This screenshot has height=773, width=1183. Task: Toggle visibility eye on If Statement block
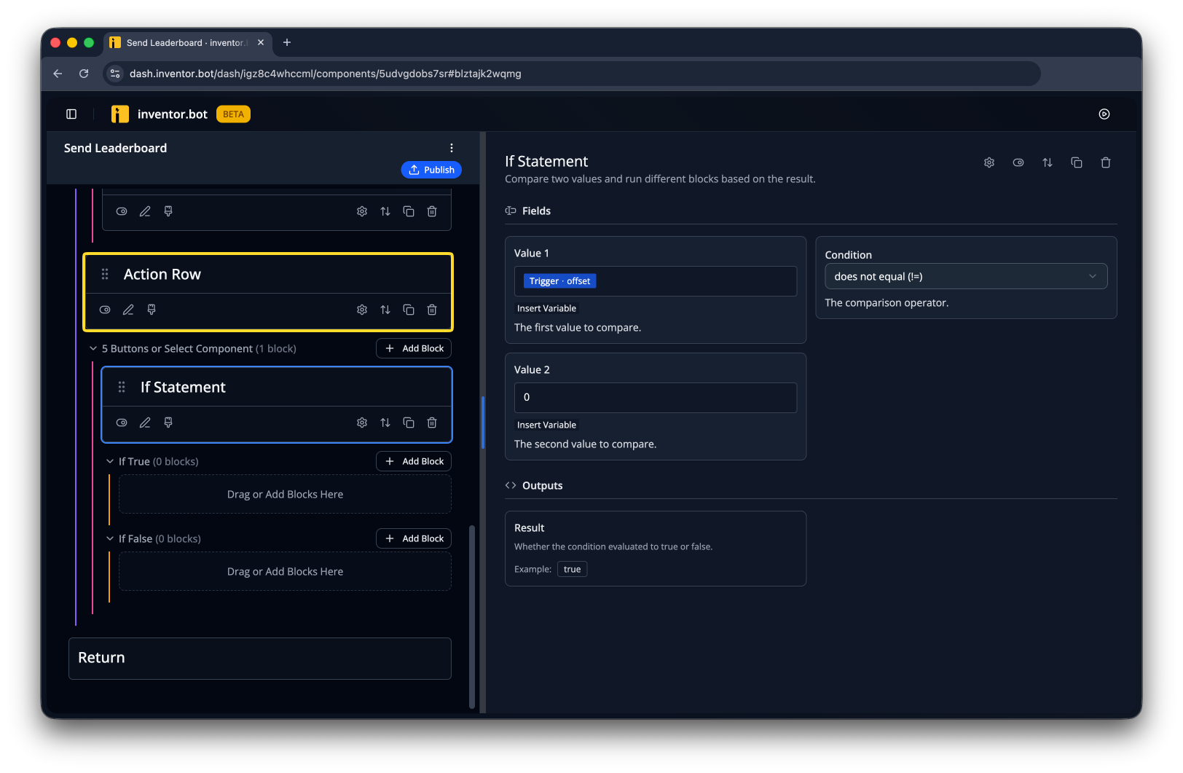coord(122,423)
